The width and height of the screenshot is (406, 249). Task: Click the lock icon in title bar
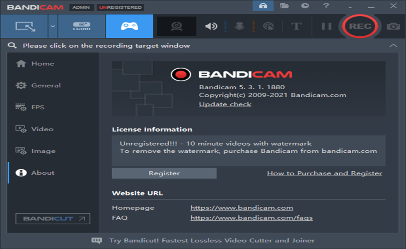point(263,6)
